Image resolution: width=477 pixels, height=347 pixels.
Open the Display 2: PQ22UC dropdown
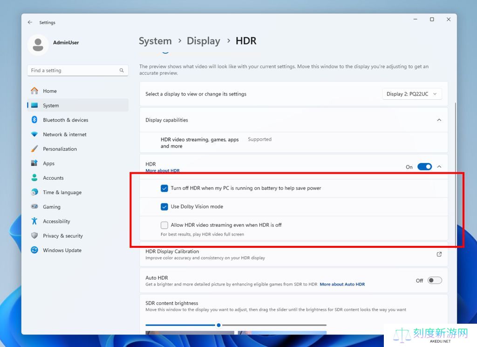412,94
